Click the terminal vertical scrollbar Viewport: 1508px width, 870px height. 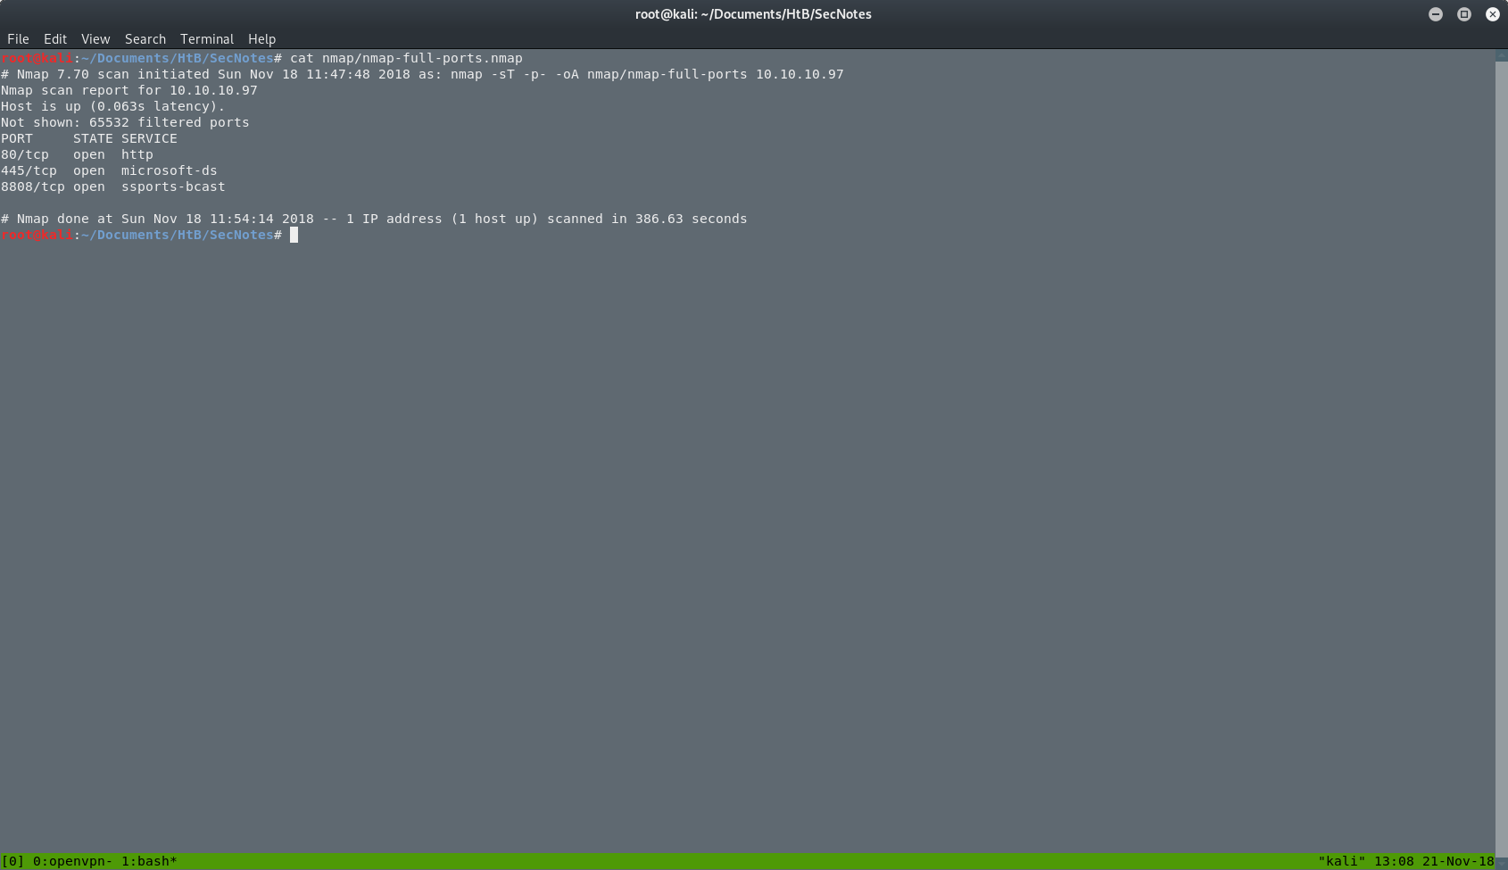pos(1501,446)
